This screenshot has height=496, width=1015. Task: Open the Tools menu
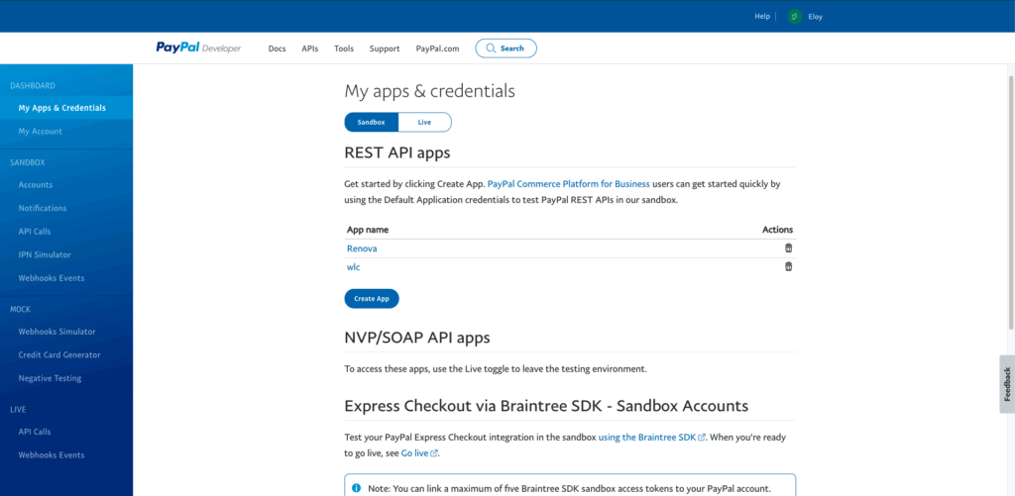tap(344, 49)
